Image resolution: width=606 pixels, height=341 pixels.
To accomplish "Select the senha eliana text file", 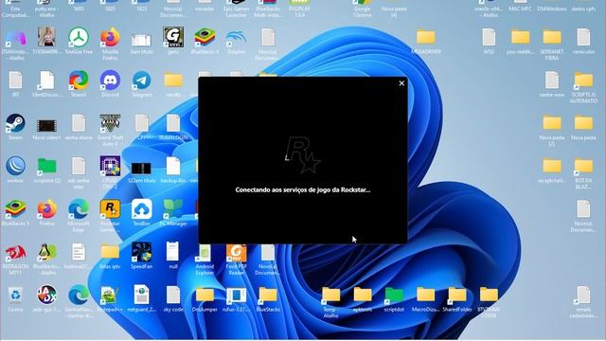I will tap(79, 124).
